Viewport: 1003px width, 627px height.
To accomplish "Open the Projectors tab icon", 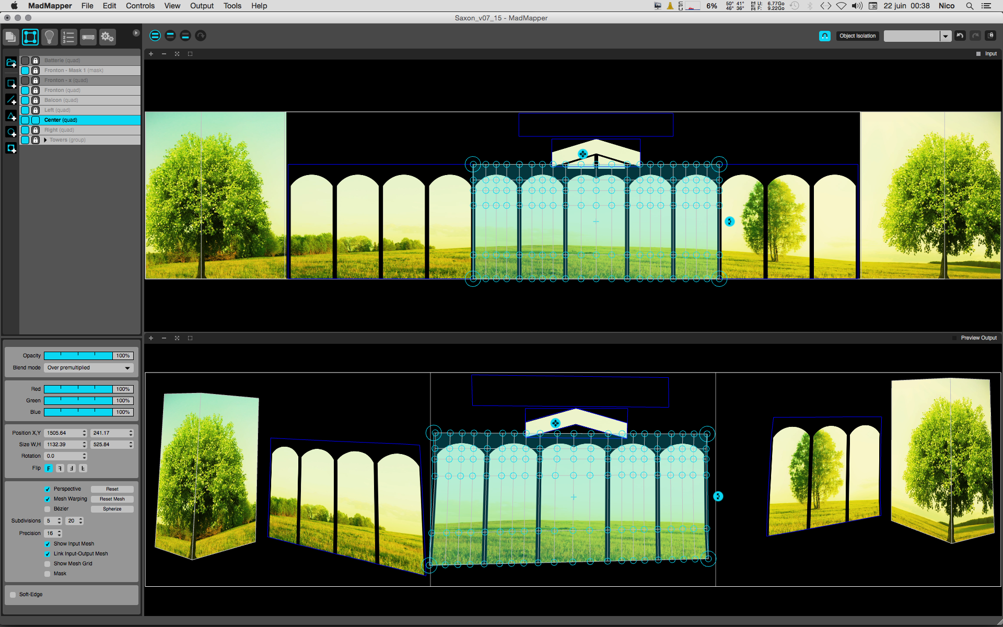I will point(88,37).
